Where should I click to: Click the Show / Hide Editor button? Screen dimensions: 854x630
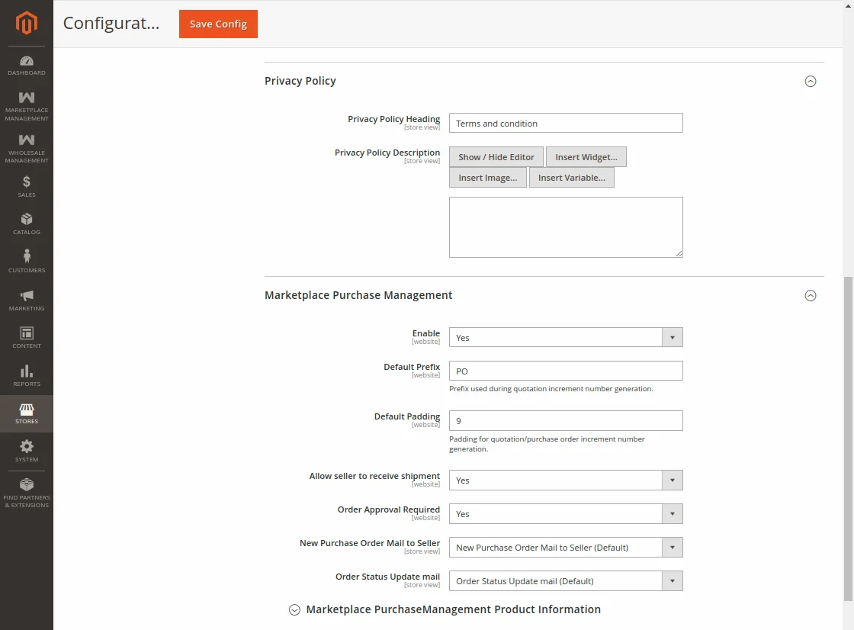pos(496,156)
